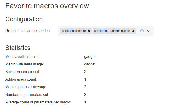Click the 'Groups that can use addon' label

[x=28, y=31]
